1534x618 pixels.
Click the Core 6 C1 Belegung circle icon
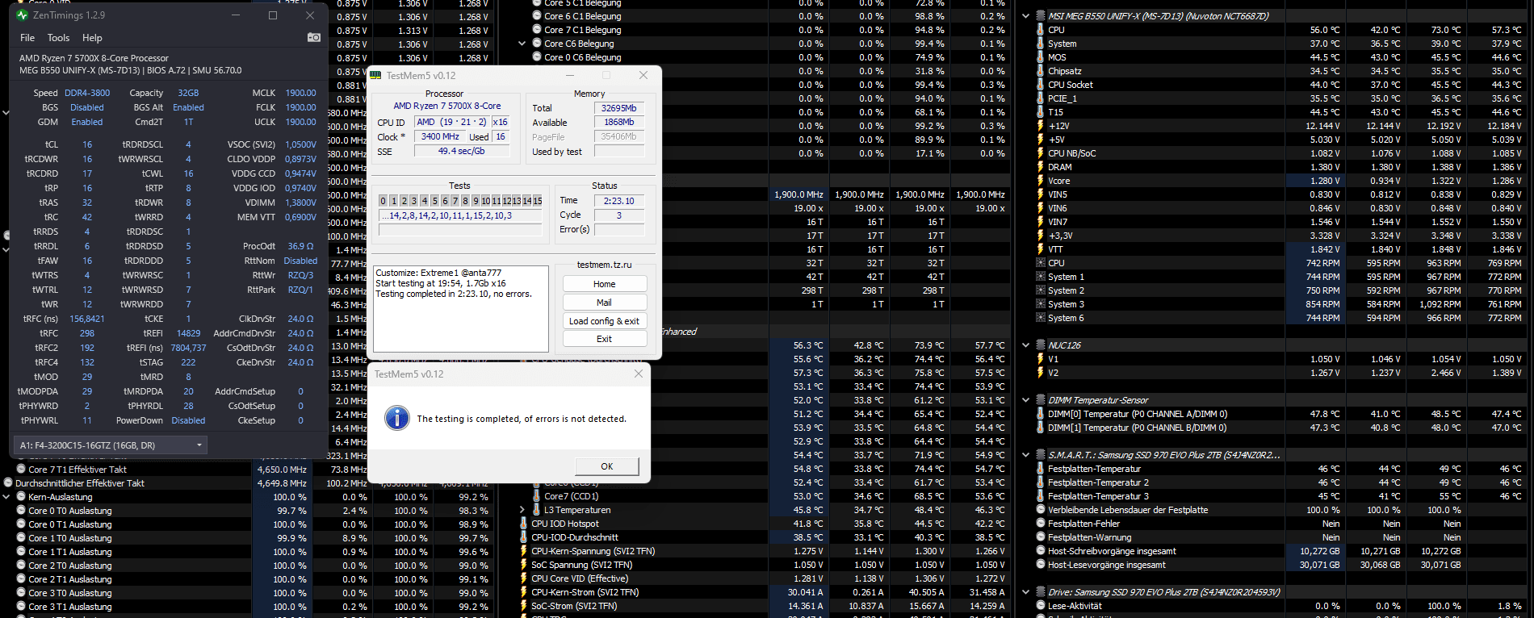click(x=537, y=16)
